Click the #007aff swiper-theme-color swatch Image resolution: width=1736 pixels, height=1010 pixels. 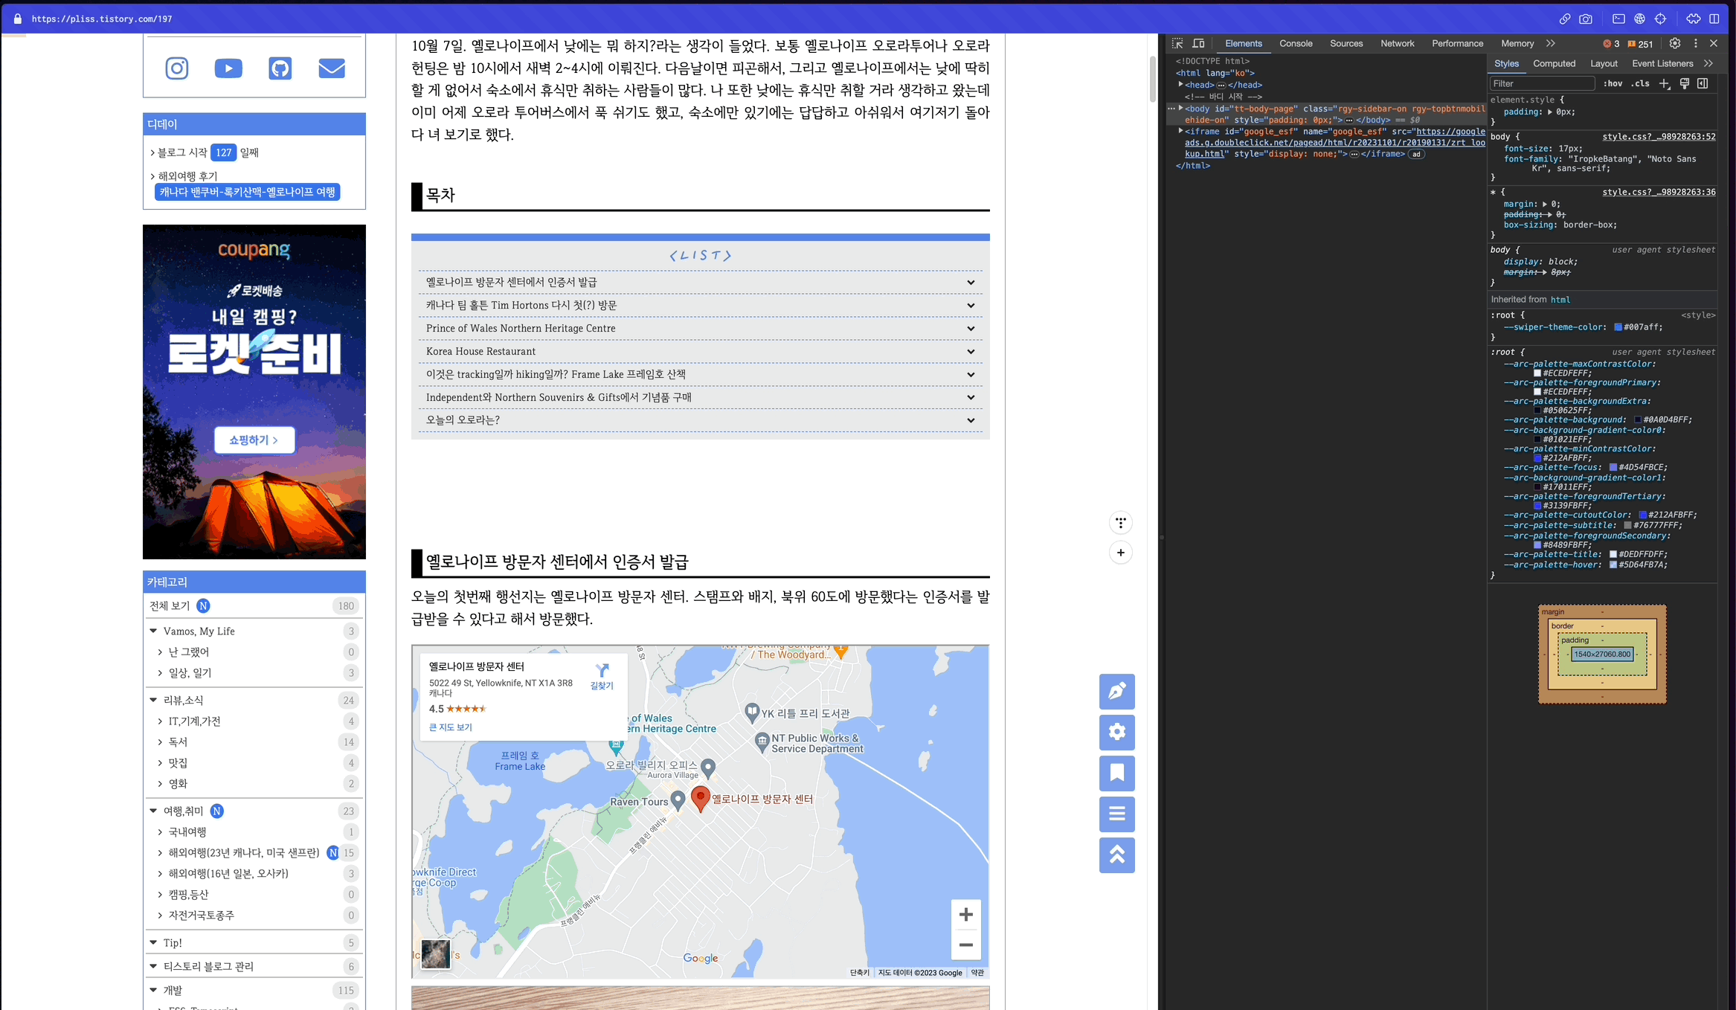pyautogui.click(x=1618, y=327)
